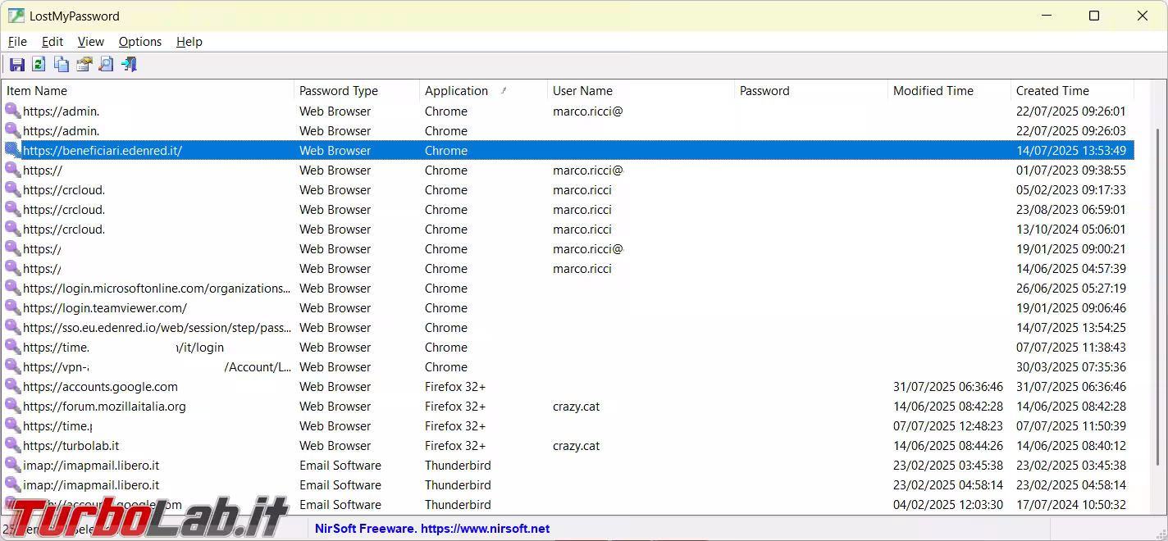Open the Properties toolbar icon
Viewport: 1168px width, 541px height.
[x=84, y=65]
